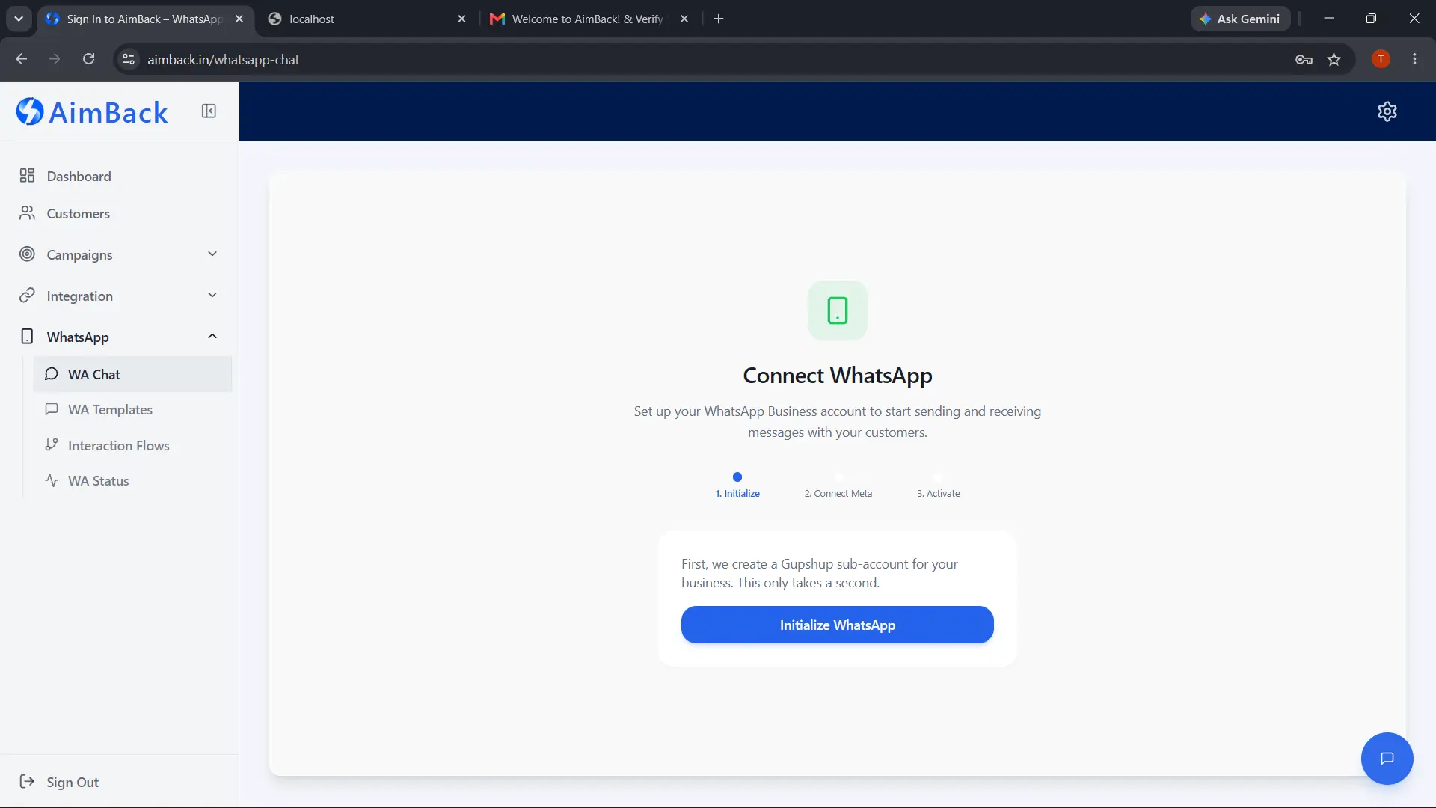Select the WA Chat menu item
Screen dimensions: 1436x808
click(x=132, y=374)
